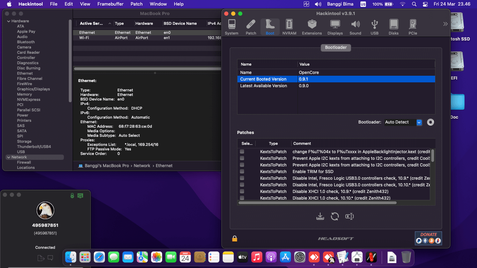Open the NVRAM section in Hackintool
Viewport: 477px width, 268px height.
289,27
